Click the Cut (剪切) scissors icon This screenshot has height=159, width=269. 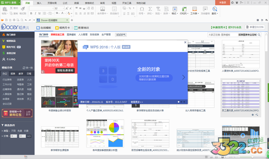click(x=11, y=8)
